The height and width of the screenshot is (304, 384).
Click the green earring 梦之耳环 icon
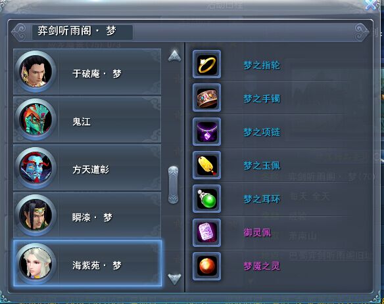pyautogui.click(x=206, y=198)
